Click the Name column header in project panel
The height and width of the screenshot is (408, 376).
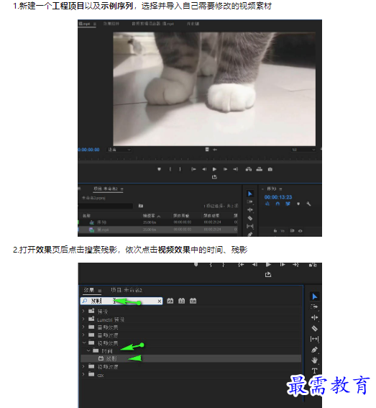[x=86, y=216]
